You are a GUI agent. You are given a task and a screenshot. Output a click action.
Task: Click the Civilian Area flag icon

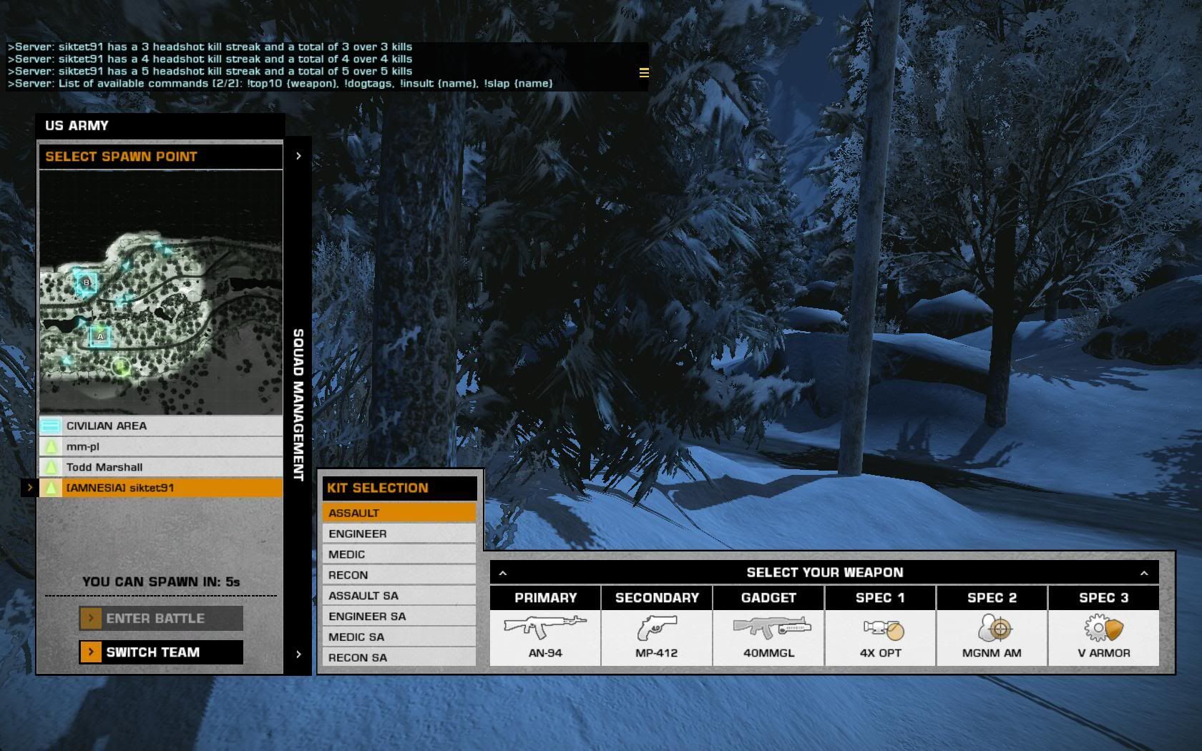click(50, 426)
